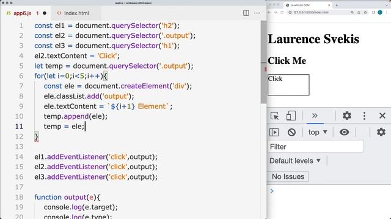Open the browser tab search dropdown arrow

[x=386, y=5]
